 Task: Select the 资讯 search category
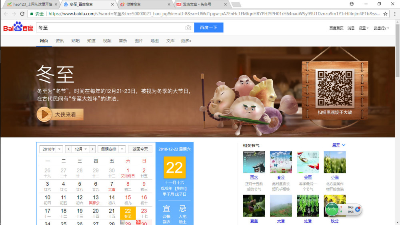coord(60,40)
